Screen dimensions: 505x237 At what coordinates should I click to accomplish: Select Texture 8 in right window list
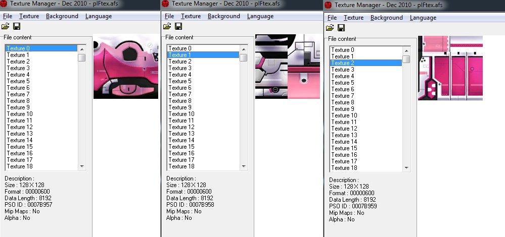click(366, 102)
